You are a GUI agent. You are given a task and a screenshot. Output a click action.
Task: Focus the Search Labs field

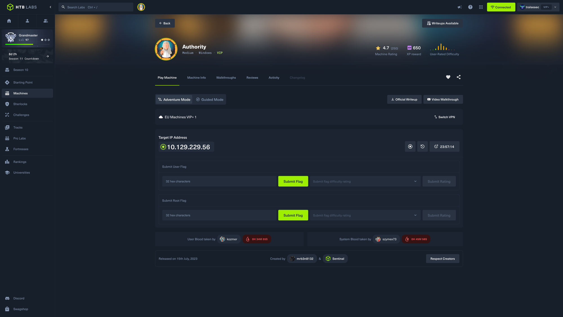[96, 7]
